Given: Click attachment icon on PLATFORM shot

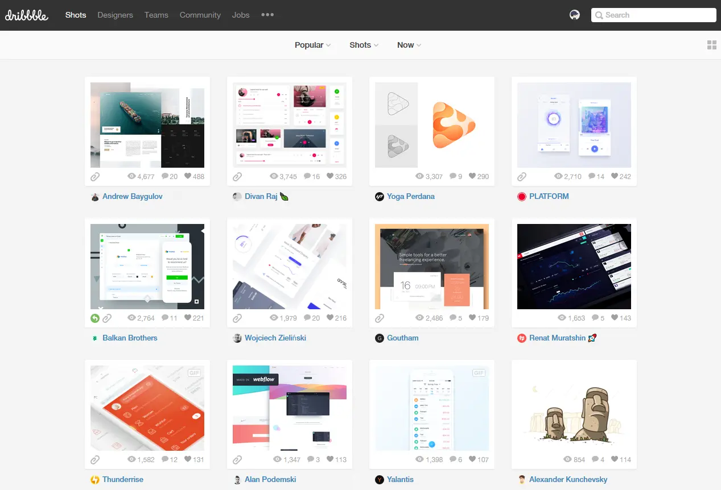Looking at the screenshot, I should [522, 177].
